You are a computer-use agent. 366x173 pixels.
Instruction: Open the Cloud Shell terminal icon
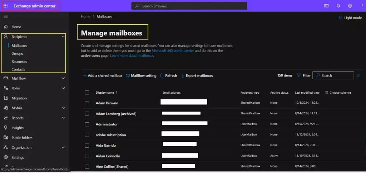[x=326, y=6]
